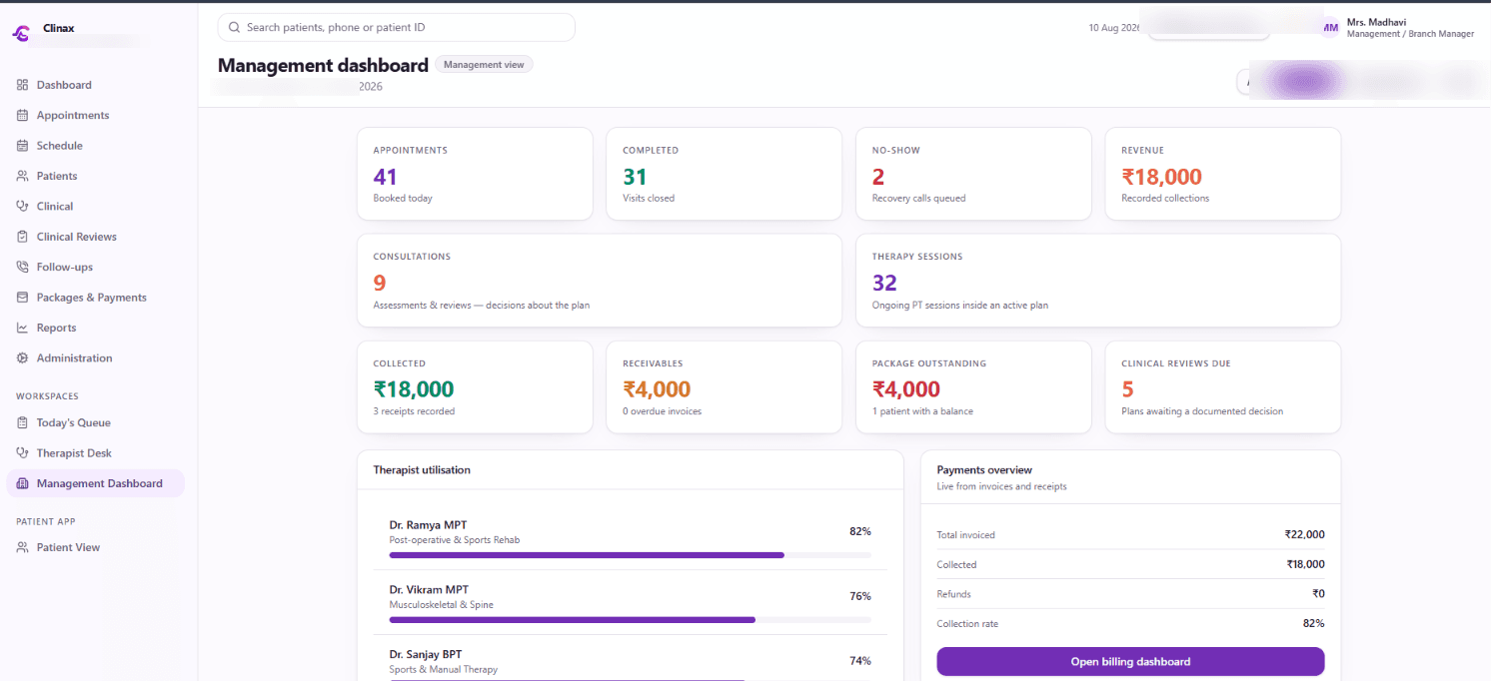Click the Receivables ₹4,000 card

pos(724,387)
